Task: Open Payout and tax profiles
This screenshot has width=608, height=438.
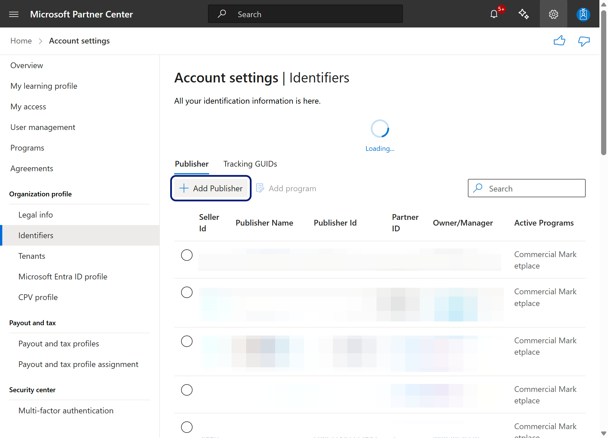Action: (59, 344)
